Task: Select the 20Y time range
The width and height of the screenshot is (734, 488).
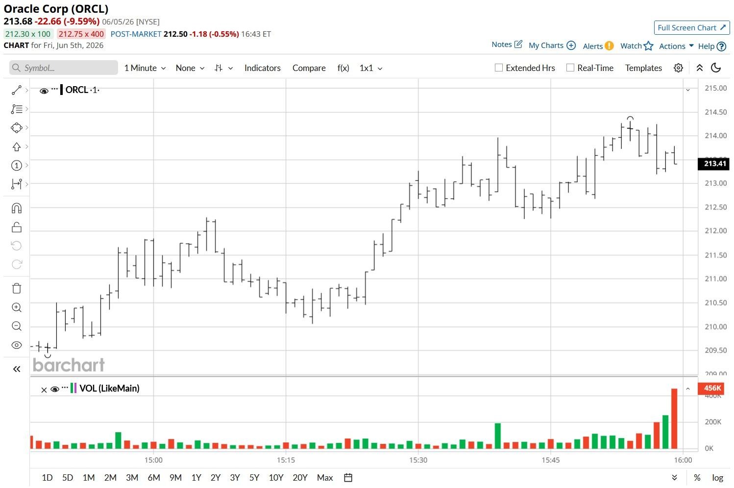Action: (x=300, y=478)
